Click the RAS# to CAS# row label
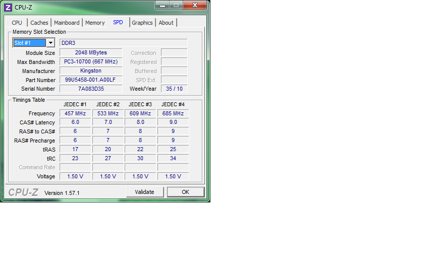The image size is (436, 272). coord(37,131)
